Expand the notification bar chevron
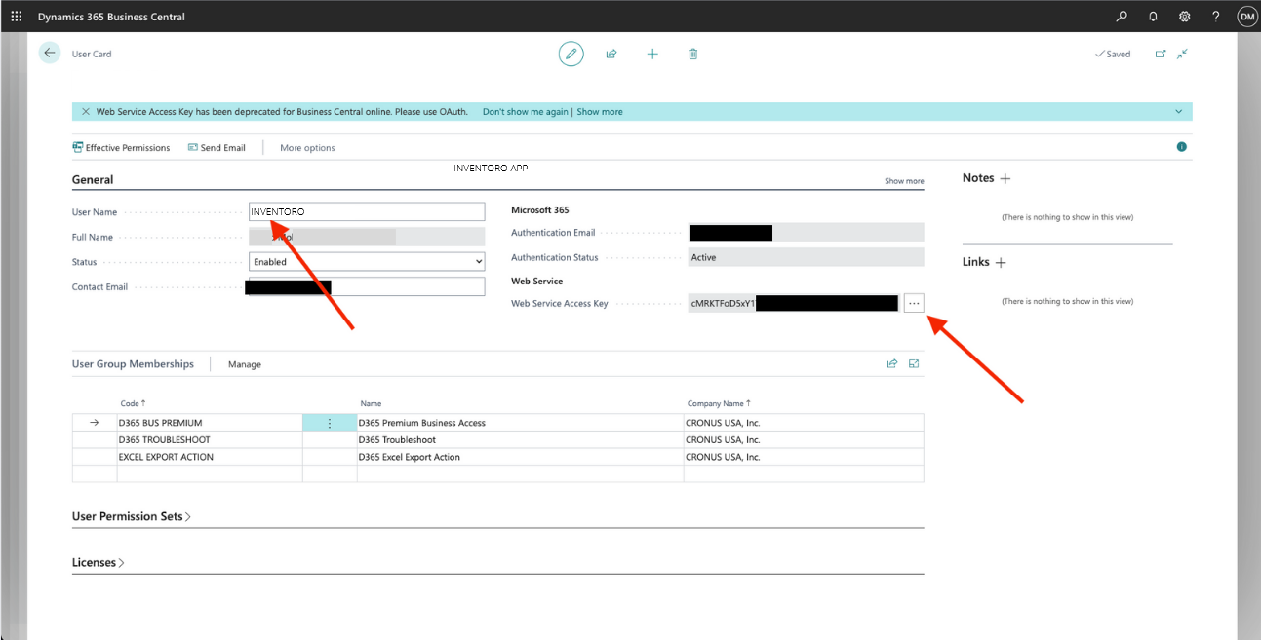 1178,112
